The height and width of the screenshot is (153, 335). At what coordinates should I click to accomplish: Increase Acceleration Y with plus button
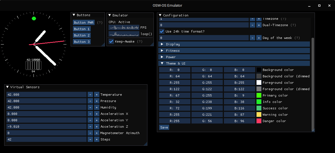coord(97,120)
